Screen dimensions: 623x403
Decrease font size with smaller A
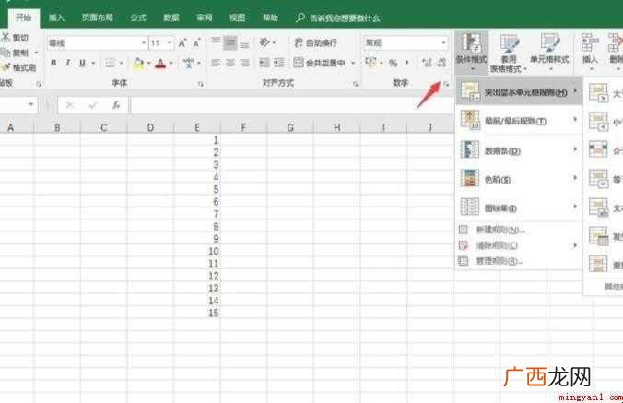point(196,43)
